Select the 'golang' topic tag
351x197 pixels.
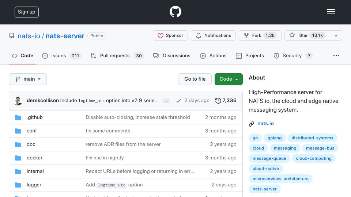(275, 138)
